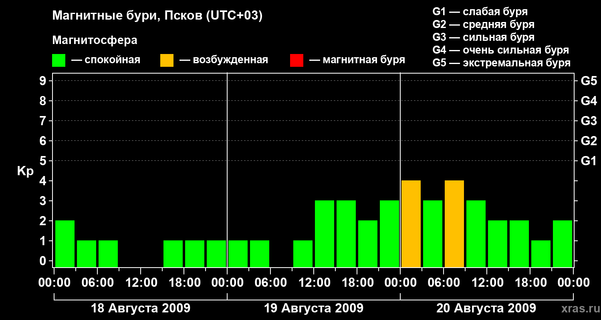
Task: Click the '18:00' time label above 18 Августа
Action: (x=184, y=283)
